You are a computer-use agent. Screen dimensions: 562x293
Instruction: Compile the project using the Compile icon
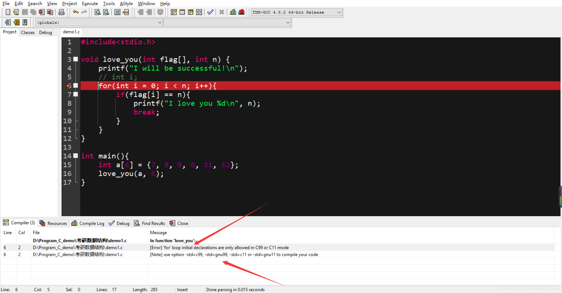174,12
